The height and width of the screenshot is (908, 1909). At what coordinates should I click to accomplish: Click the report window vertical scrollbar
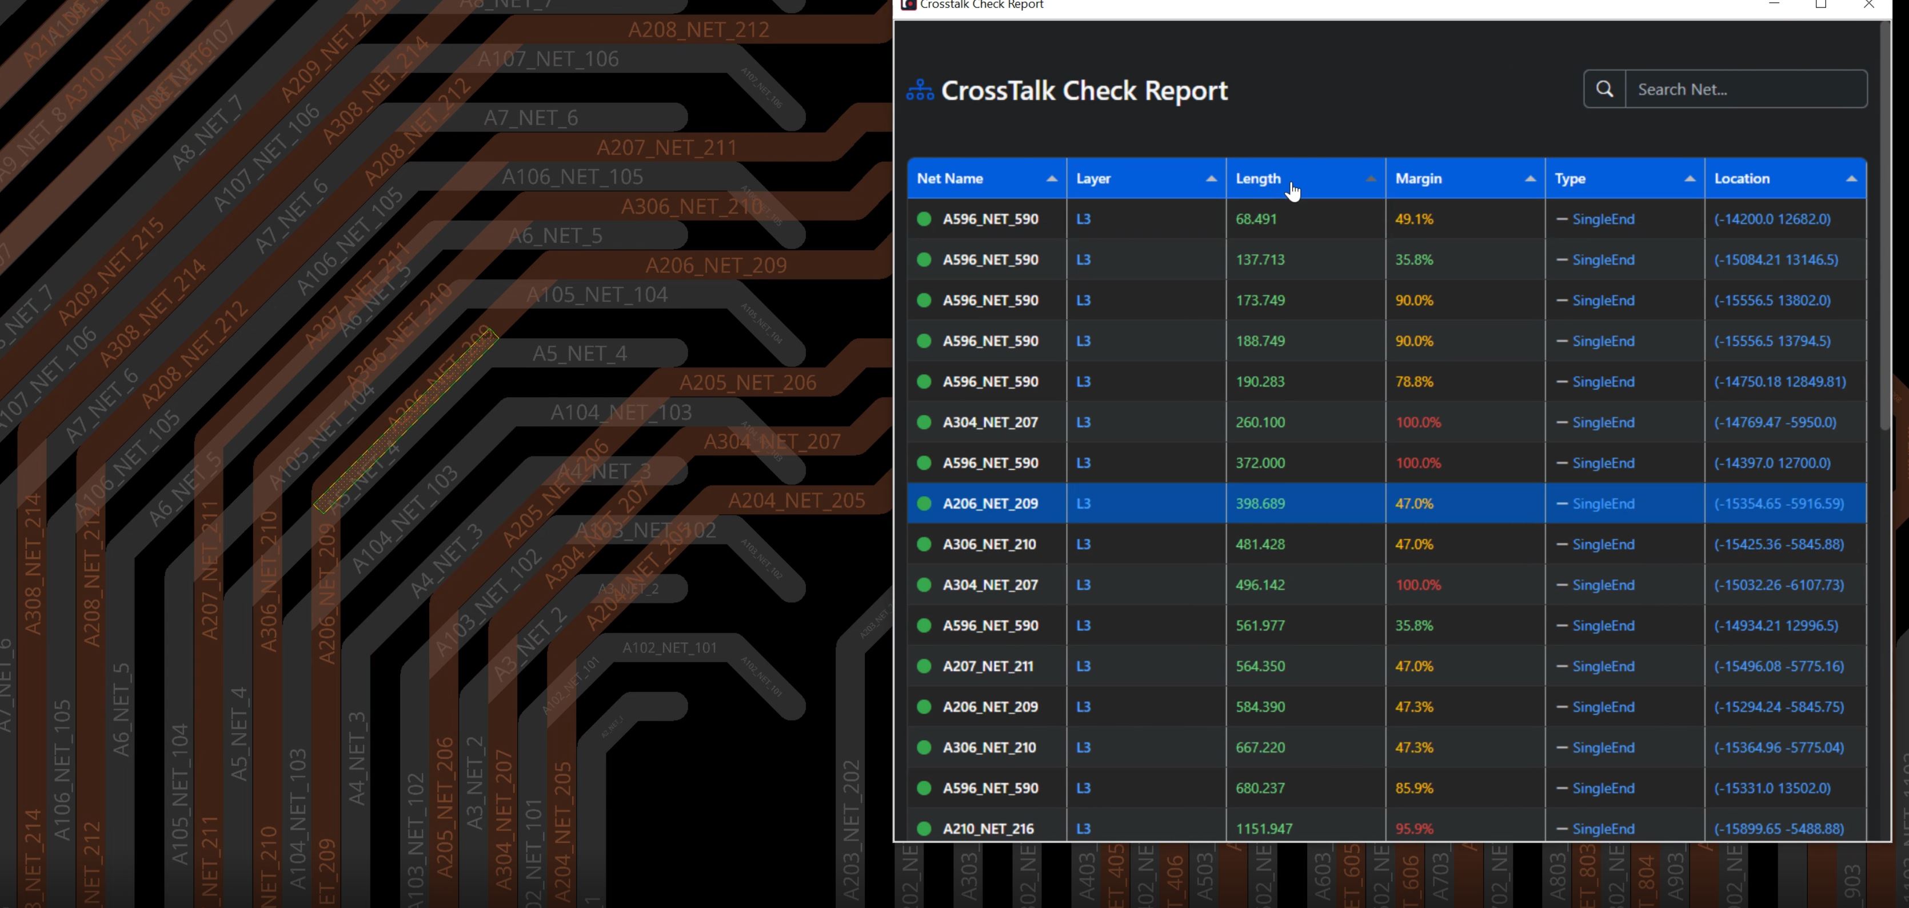click(1884, 226)
